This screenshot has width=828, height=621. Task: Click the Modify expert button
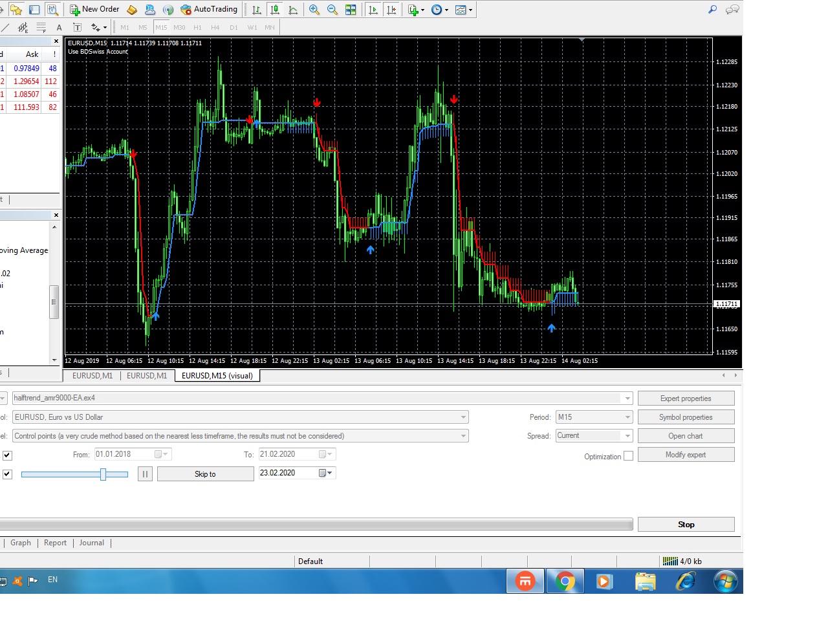[686, 455]
